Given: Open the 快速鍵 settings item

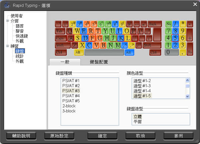Looking at the screenshot, I should click(x=22, y=36).
